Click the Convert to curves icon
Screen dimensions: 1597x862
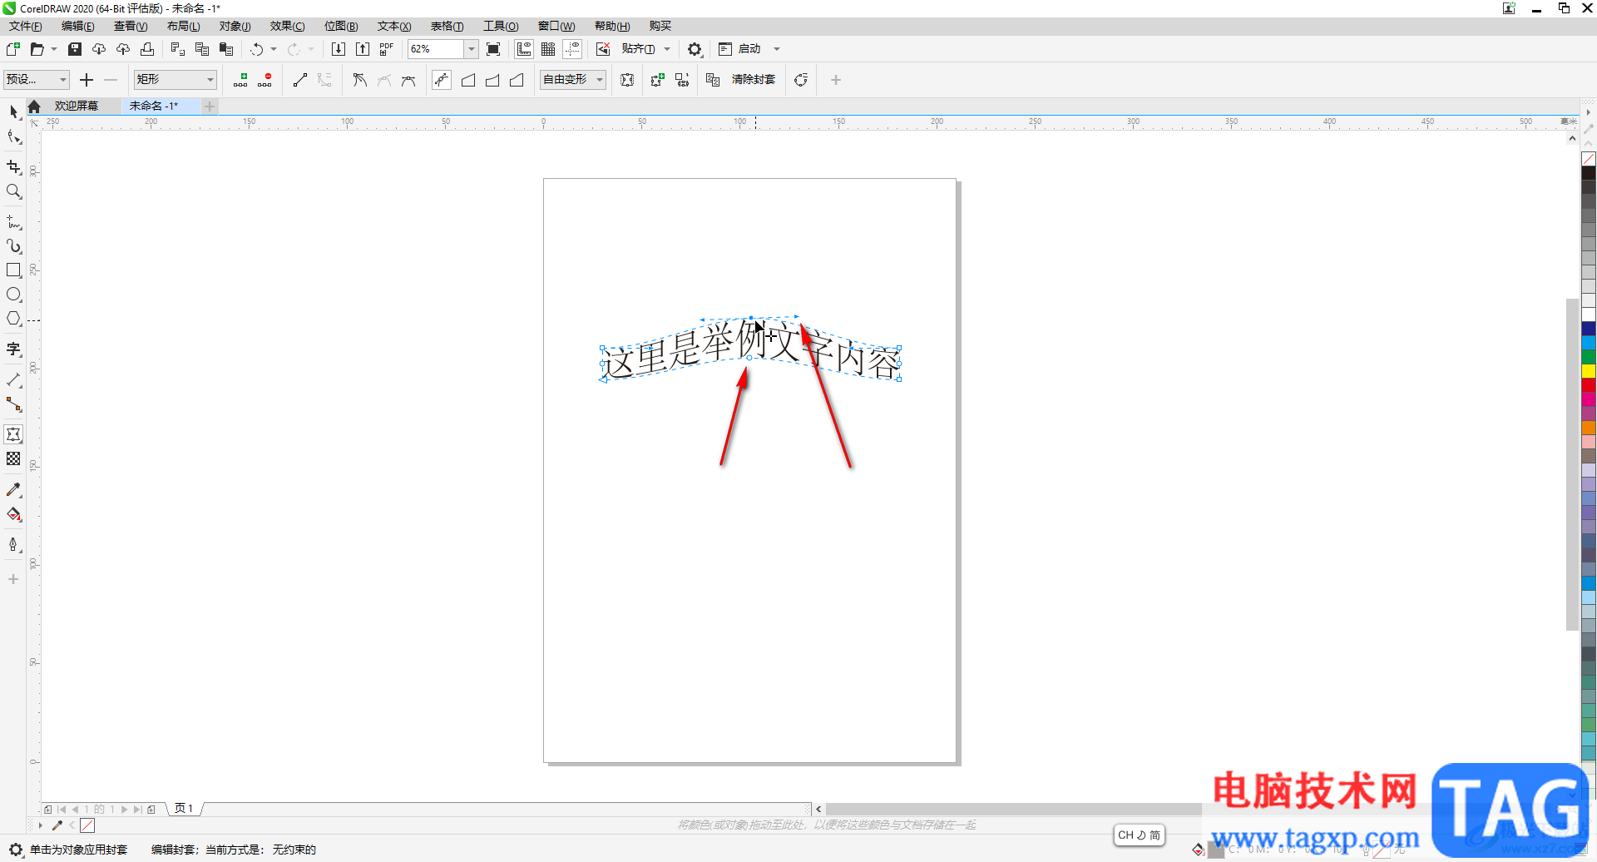801,80
